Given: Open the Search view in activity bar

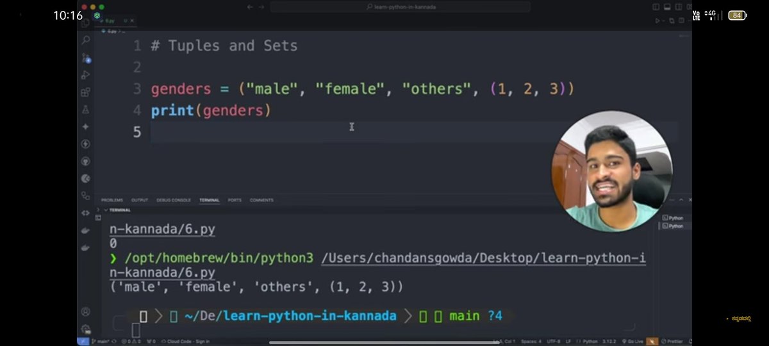Looking at the screenshot, I should [x=86, y=40].
